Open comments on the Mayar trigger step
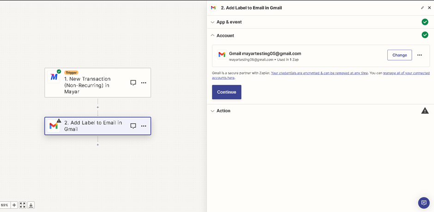434x212 pixels. tap(133, 83)
